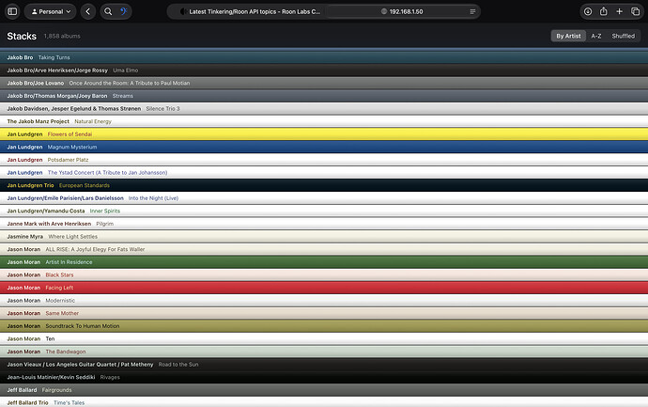
Task: Open Once Around the Room album row
Action: [x=324, y=83]
